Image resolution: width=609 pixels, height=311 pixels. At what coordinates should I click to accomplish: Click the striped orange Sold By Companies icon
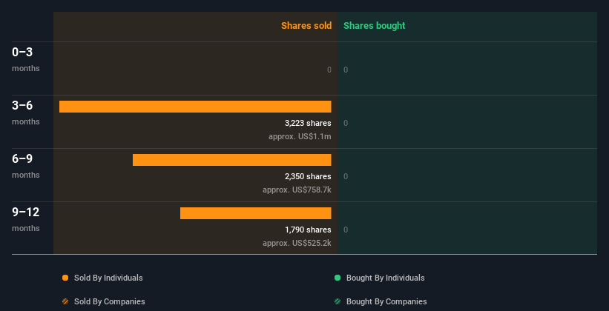(65, 301)
